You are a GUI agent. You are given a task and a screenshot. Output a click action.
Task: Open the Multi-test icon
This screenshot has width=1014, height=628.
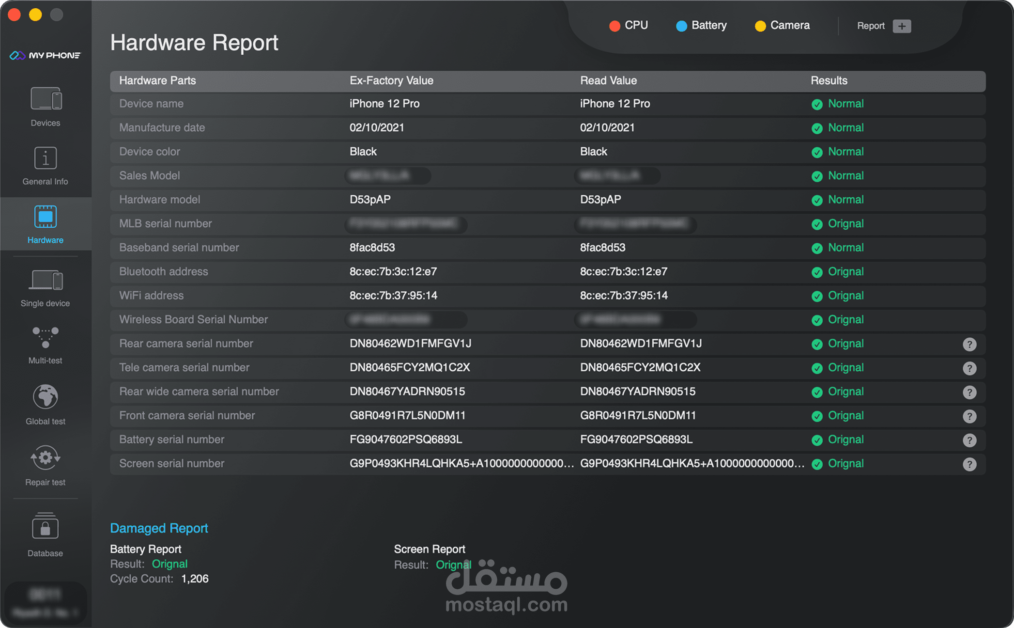click(x=46, y=337)
